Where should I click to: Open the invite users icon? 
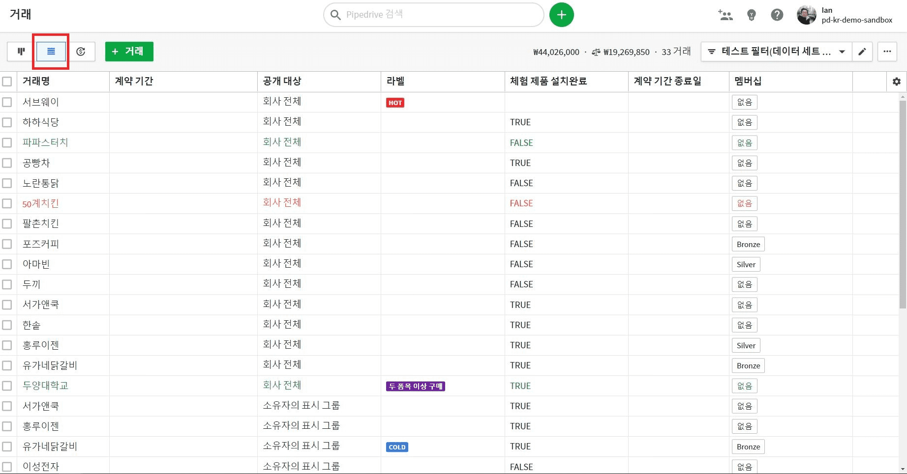[726, 15]
